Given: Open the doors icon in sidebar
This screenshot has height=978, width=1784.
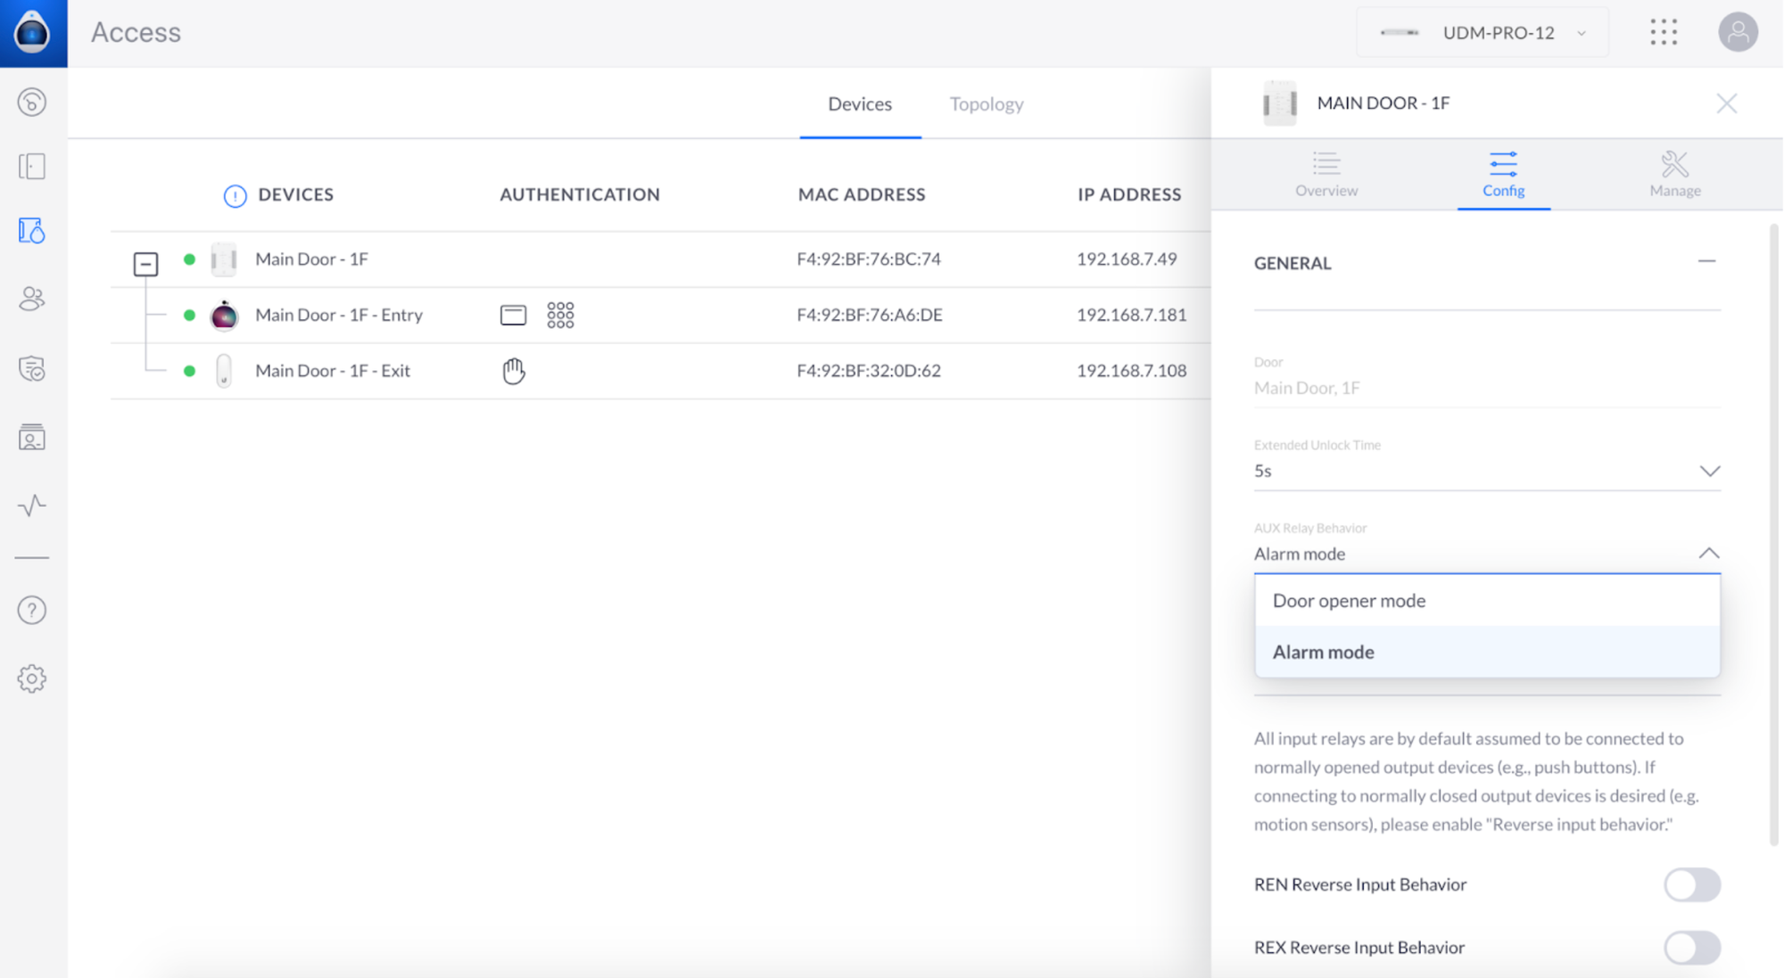Looking at the screenshot, I should [32, 167].
